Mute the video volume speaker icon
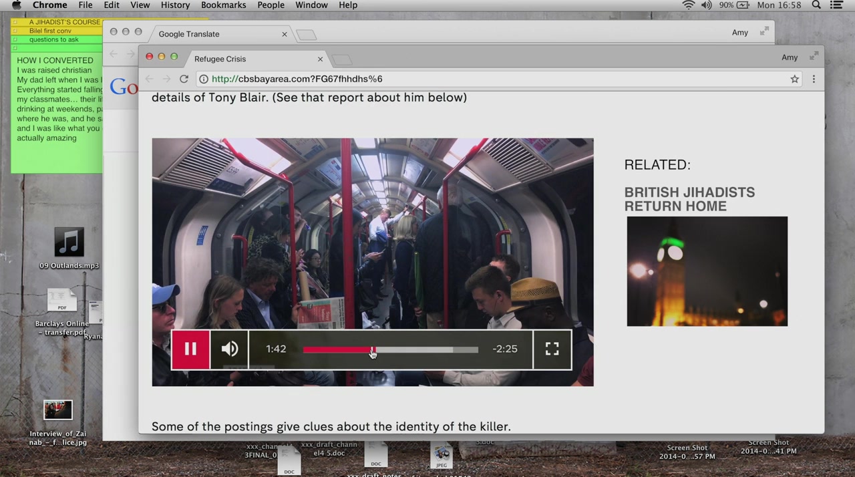This screenshot has height=477, width=855. (x=230, y=349)
